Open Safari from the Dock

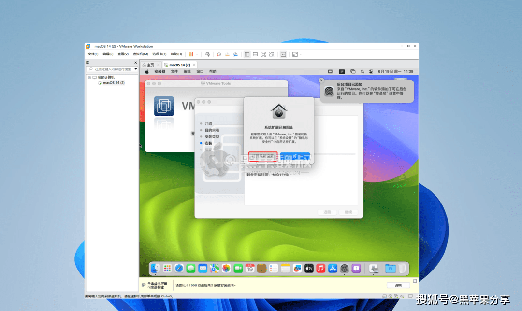(179, 268)
